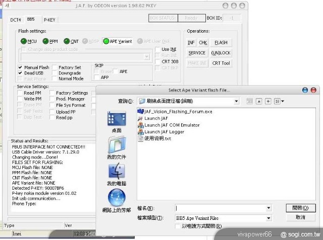Open My Documents folder icon in sidebar
This screenshot has width=323, height=240.
(117, 144)
